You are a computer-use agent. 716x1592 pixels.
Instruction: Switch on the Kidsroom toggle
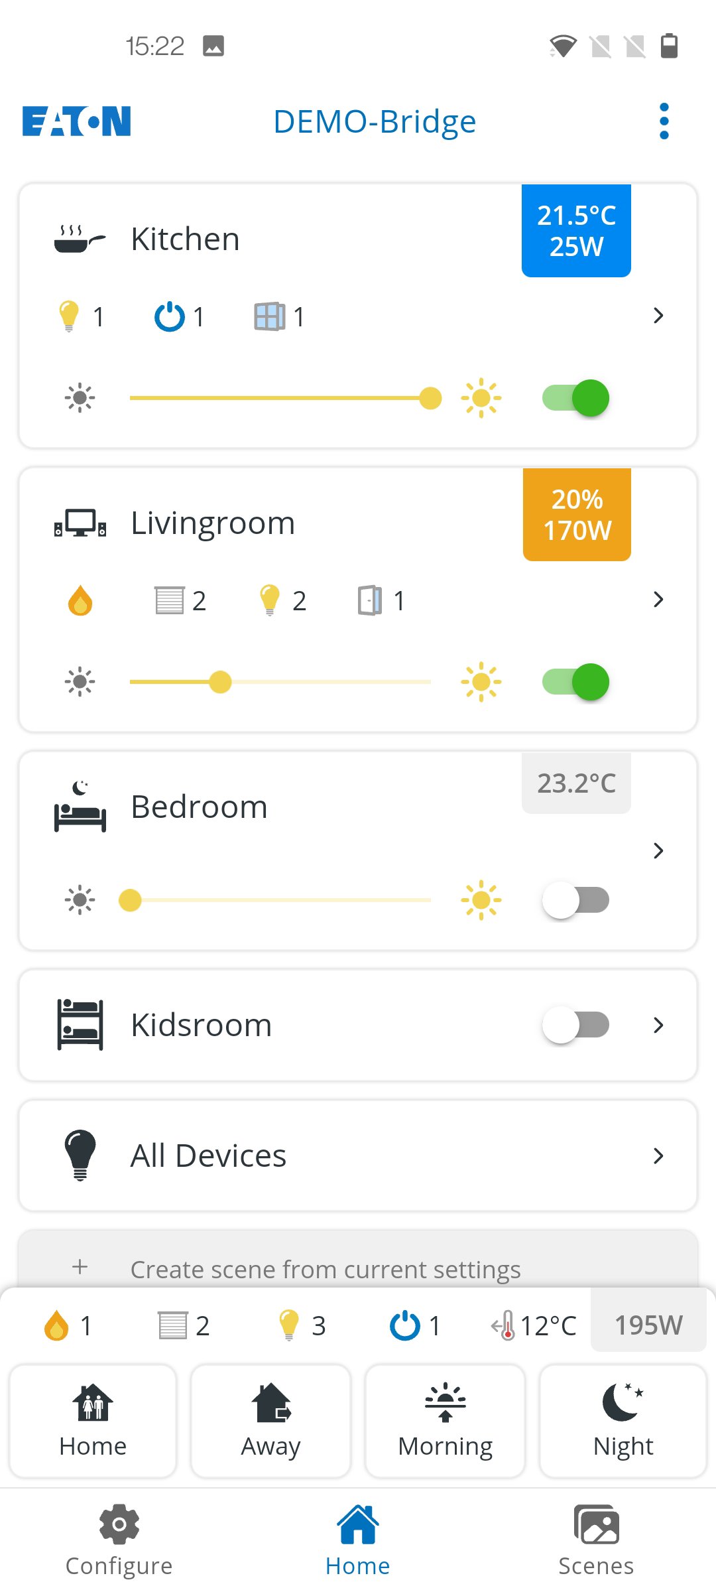click(575, 1025)
